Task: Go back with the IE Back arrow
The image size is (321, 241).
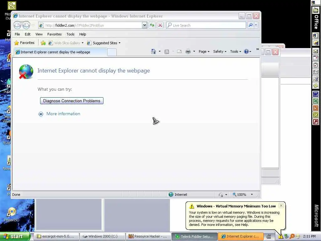Action: 18,25
